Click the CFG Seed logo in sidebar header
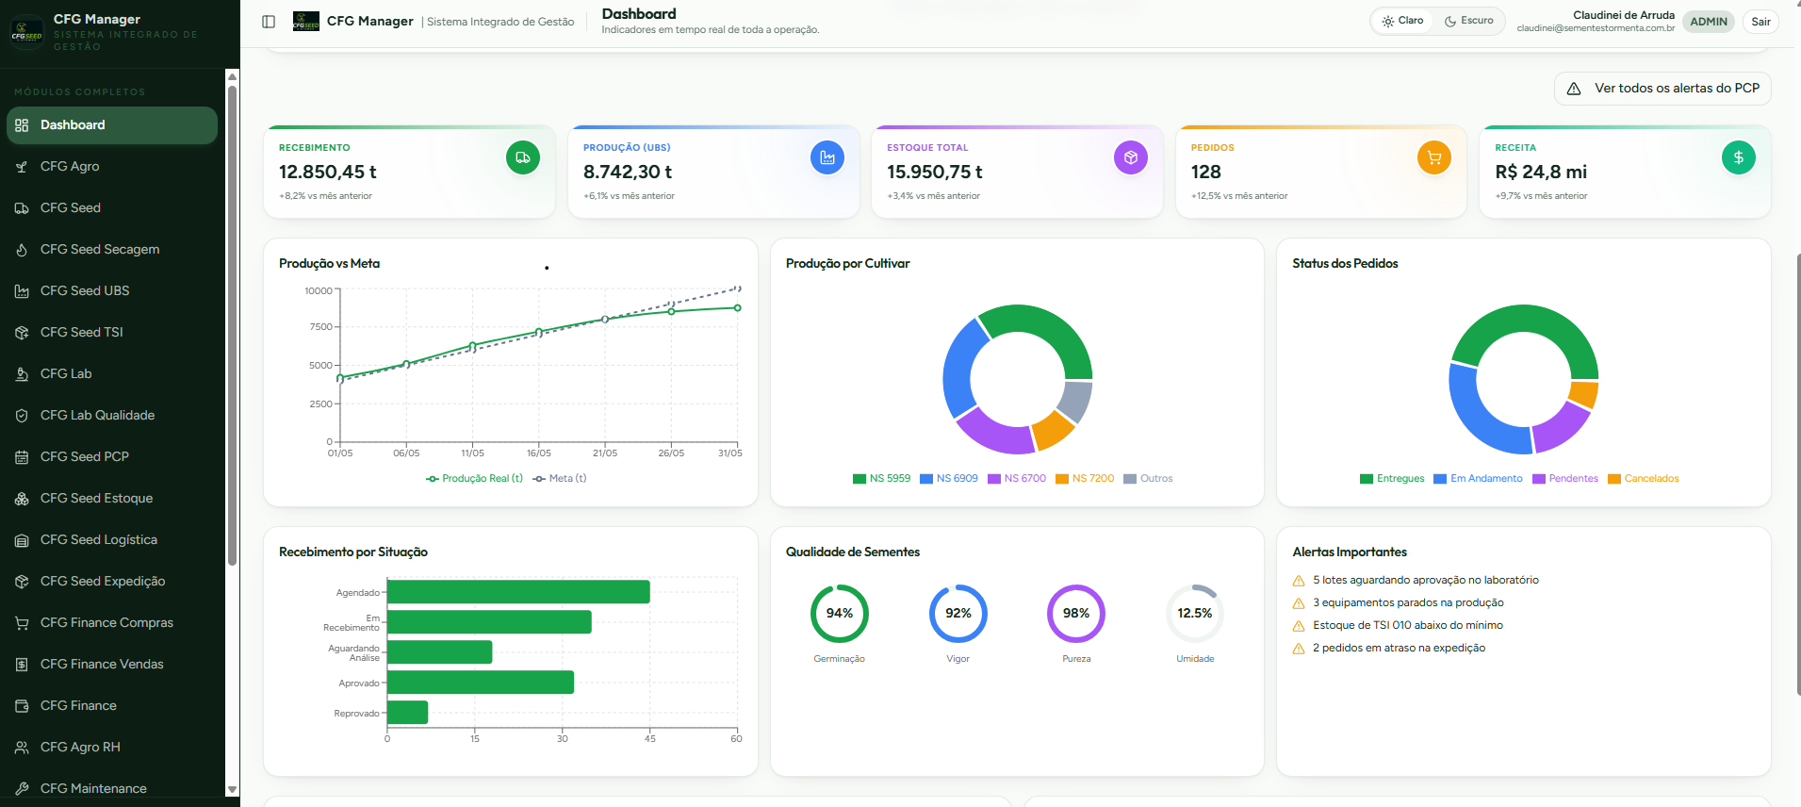This screenshot has height=807, width=1801. (x=26, y=33)
